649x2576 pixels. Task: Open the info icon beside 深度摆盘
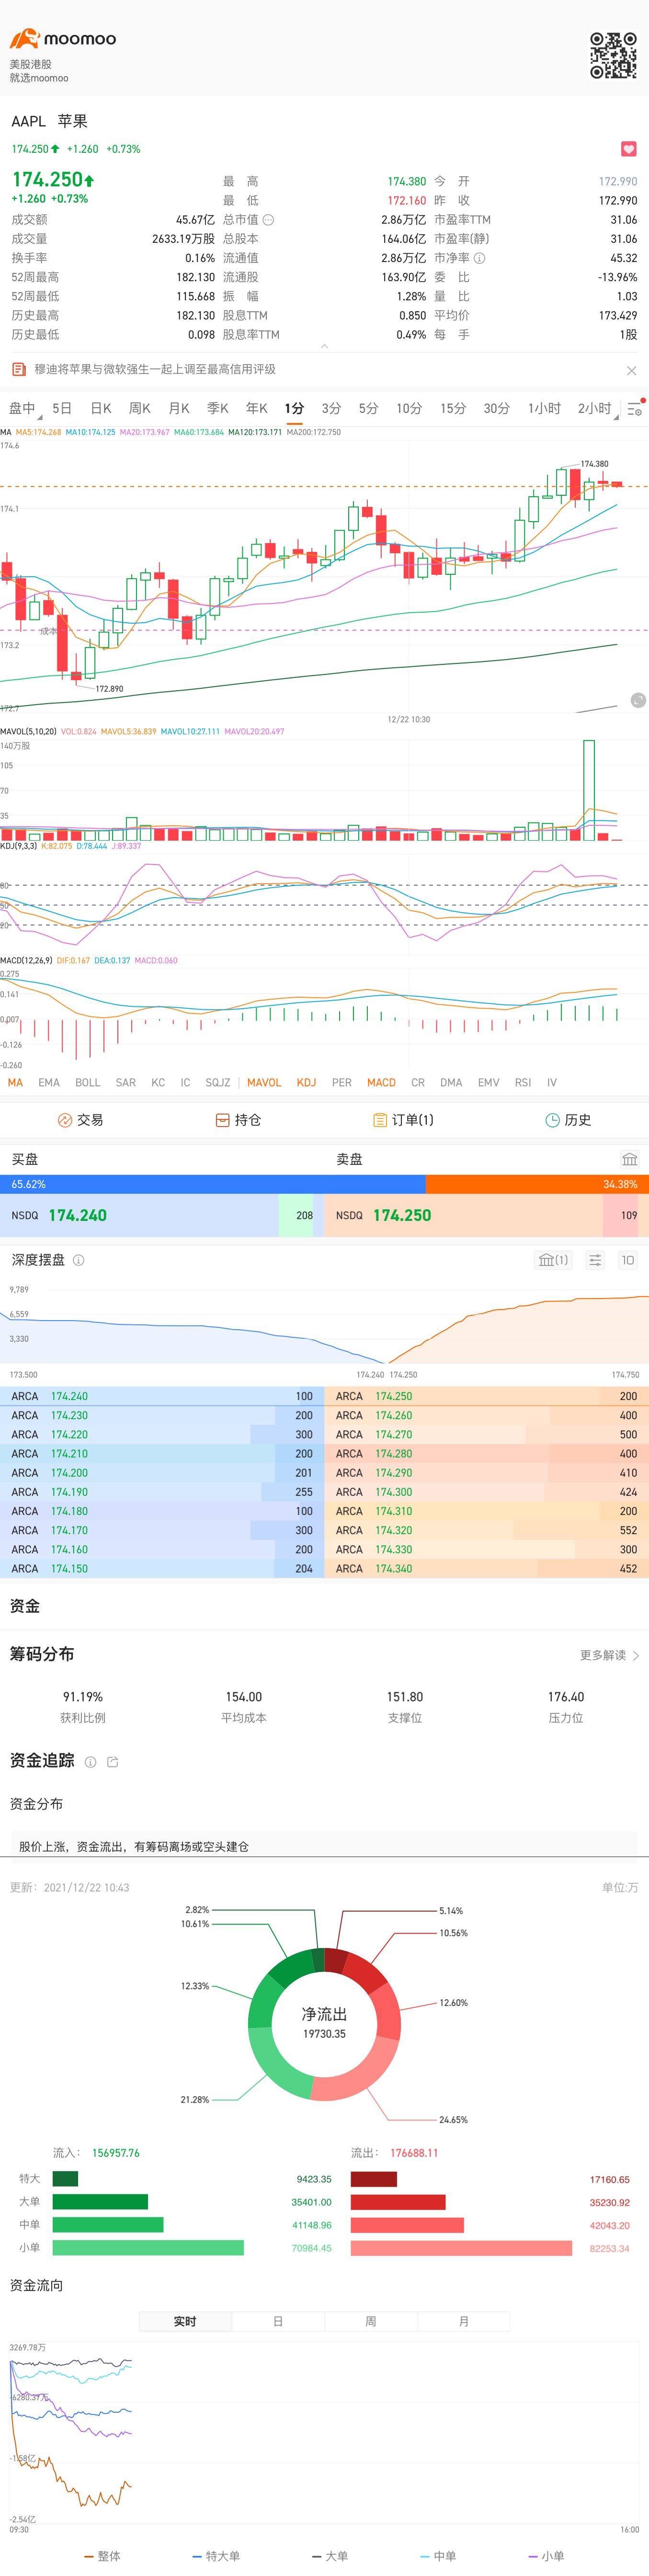(x=79, y=1260)
